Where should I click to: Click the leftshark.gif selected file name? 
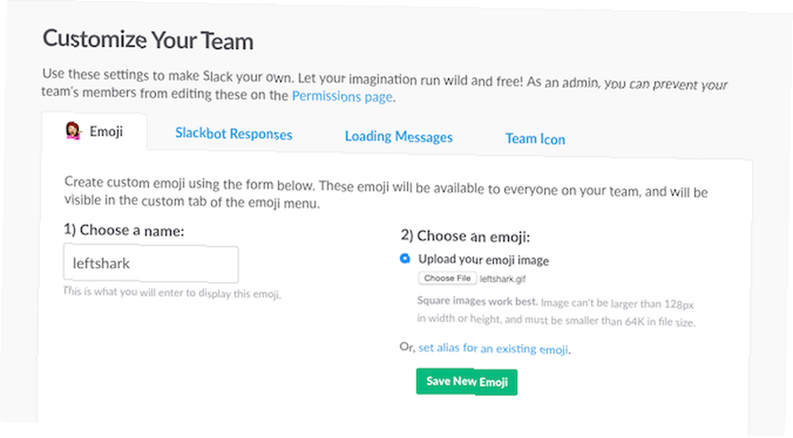click(x=503, y=279)
